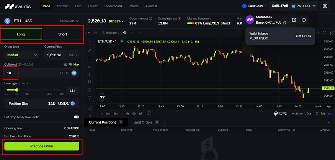This screenshot has width=335, height=160.
Task: Open the settings gear in header
Action: click(325, 6)
